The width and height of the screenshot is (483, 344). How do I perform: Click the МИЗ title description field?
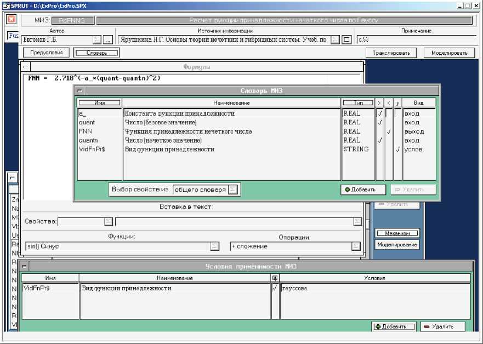[x=284, y=20]
